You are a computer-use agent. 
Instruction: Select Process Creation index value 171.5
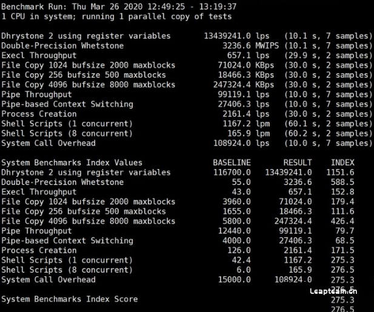coord(342,250)
